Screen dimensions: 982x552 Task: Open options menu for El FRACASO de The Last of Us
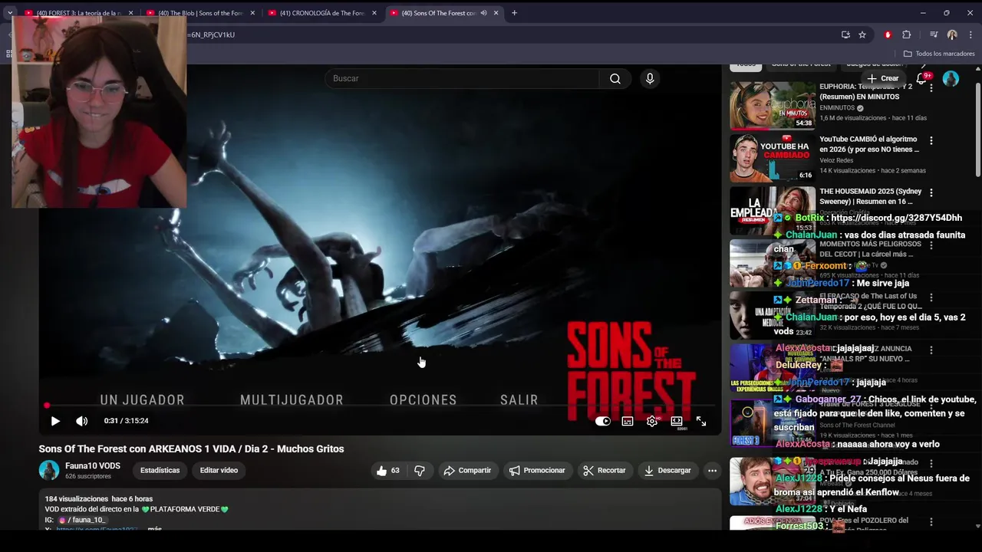coord(931,297)
